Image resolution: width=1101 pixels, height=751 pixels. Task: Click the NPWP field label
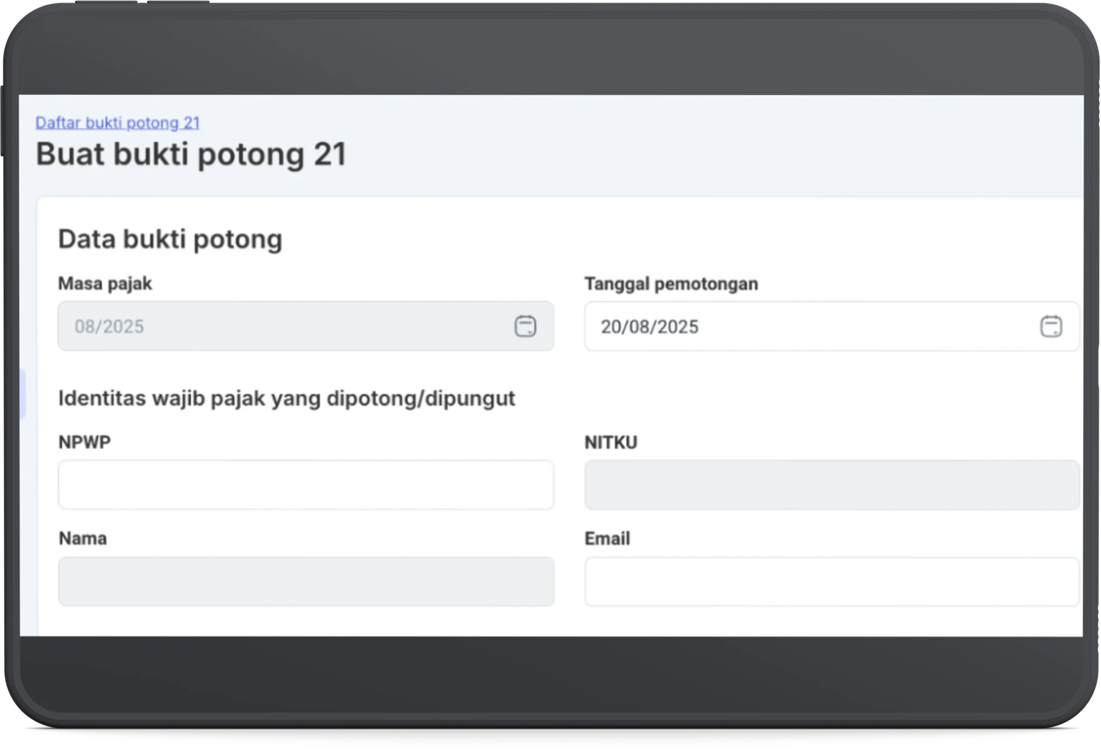click(x=84, y=442)
